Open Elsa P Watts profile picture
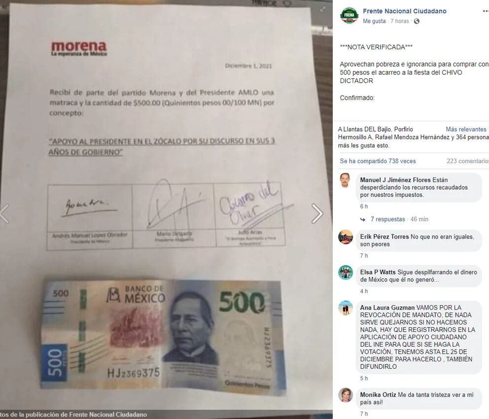The width and height of the screenshot is (489, 419). coord(345,273)
